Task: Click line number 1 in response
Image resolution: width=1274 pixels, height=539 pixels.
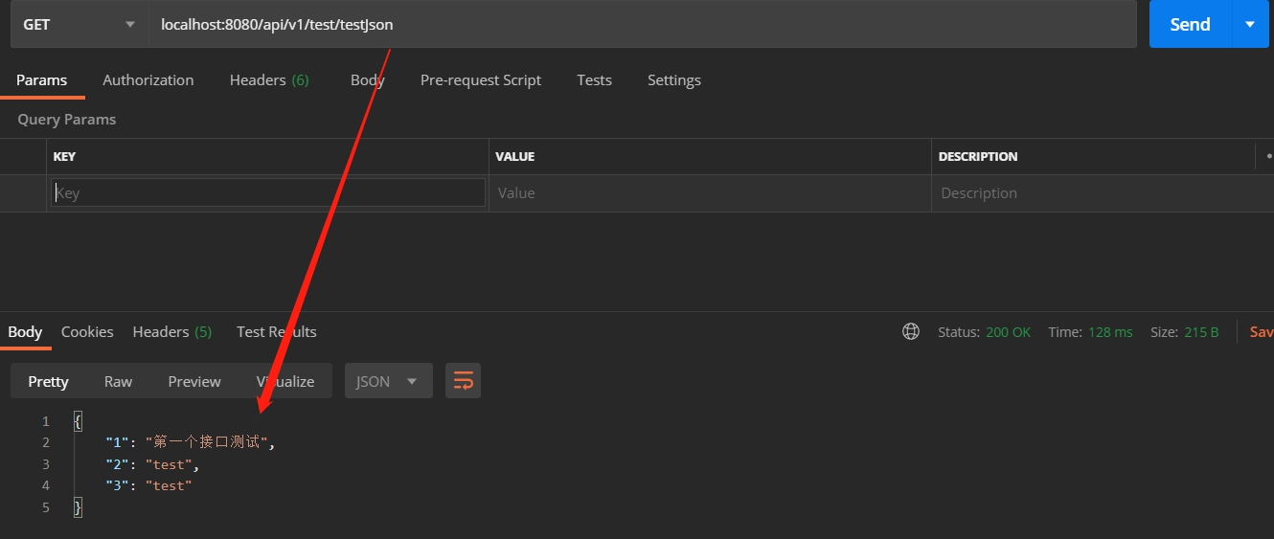Action: coord(45,421)
